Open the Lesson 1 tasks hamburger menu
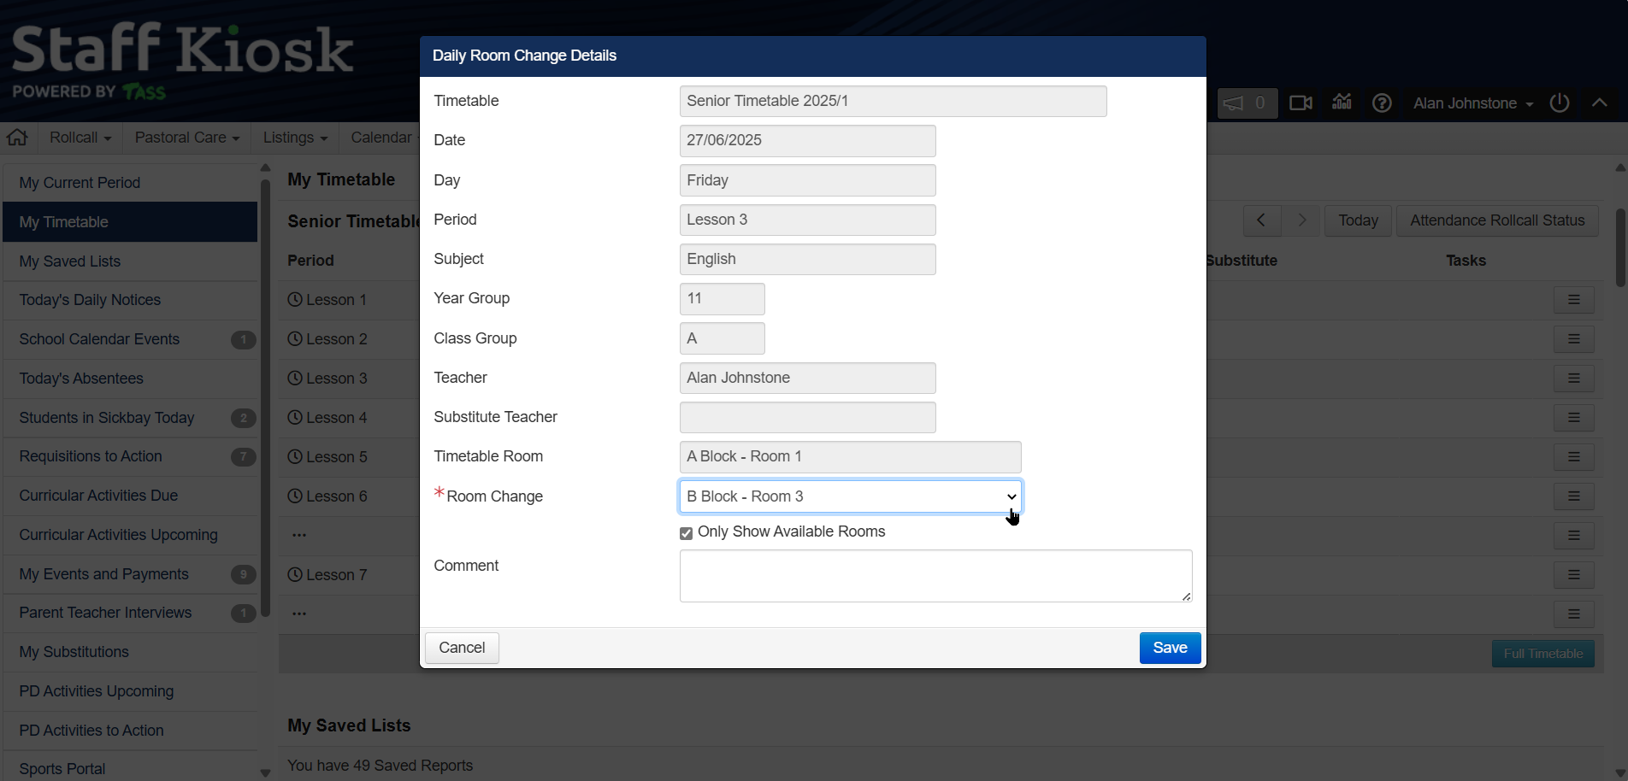Screen dimensions: 1628x781 [x=1573, y=300]
